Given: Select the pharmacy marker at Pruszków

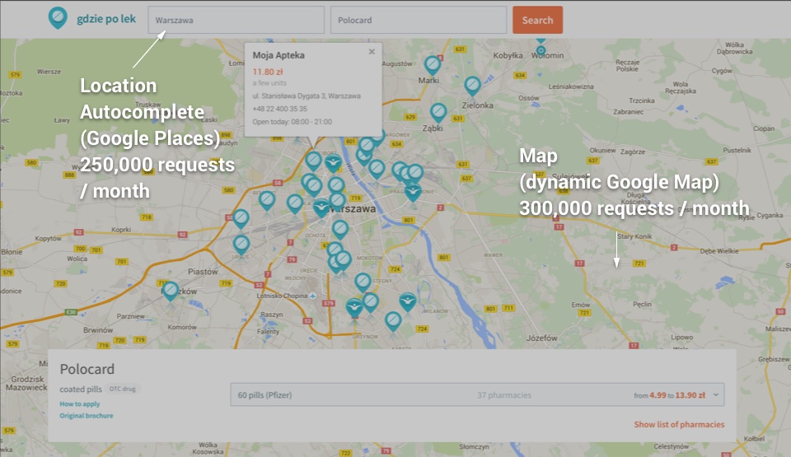Looking at the screenshot, I should pyautogui.click(x=171, y=291).
